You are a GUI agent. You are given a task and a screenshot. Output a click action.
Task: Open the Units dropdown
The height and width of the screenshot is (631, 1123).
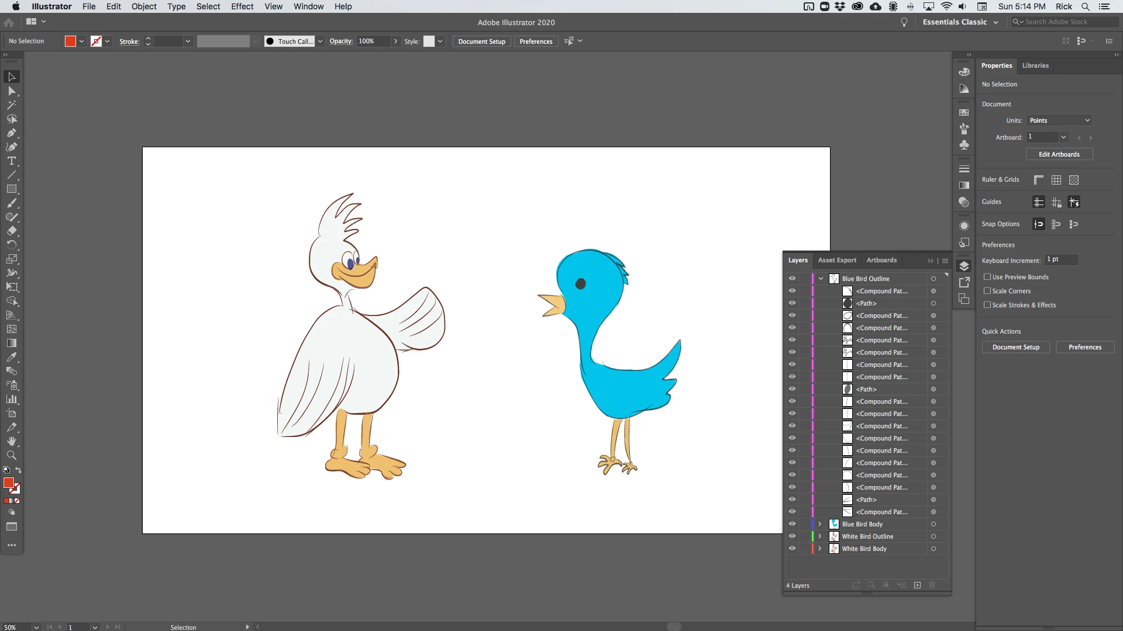1059,120
